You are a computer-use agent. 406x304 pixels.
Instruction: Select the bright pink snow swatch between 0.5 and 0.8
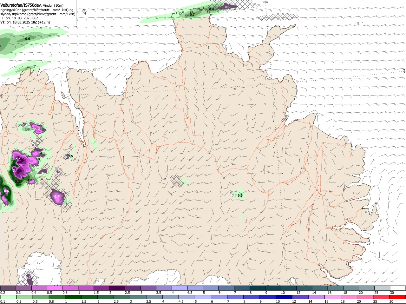(x=55, y=288)
